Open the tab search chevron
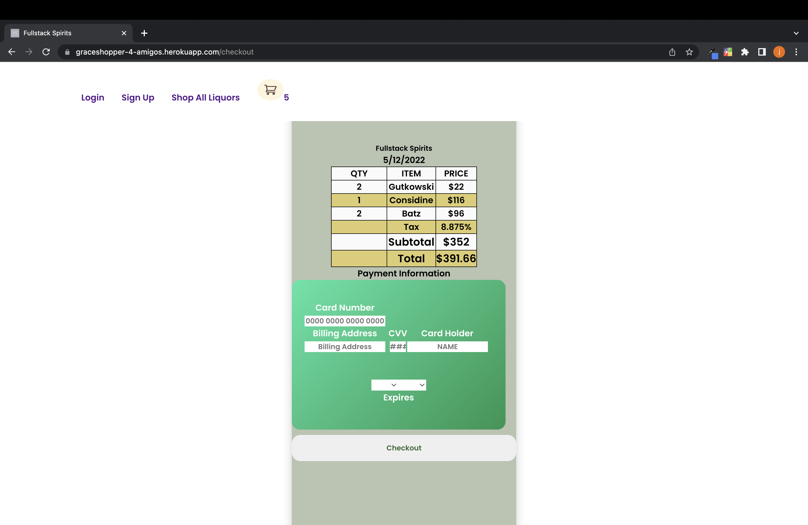The image size is (808, 525). (x=797, y=33)
